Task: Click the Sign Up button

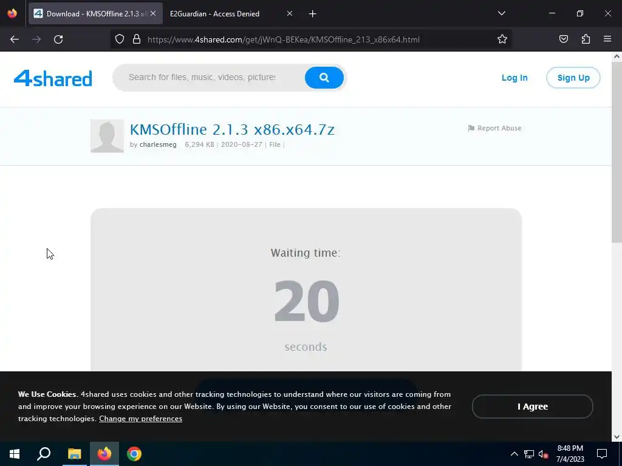Action: (573, 78)
